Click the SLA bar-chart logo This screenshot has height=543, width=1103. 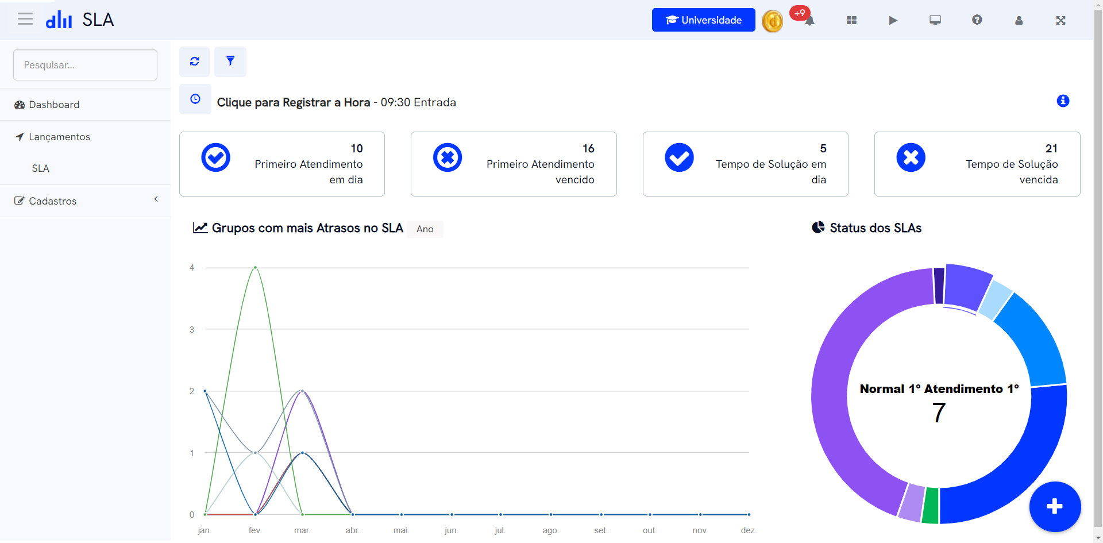59,20
